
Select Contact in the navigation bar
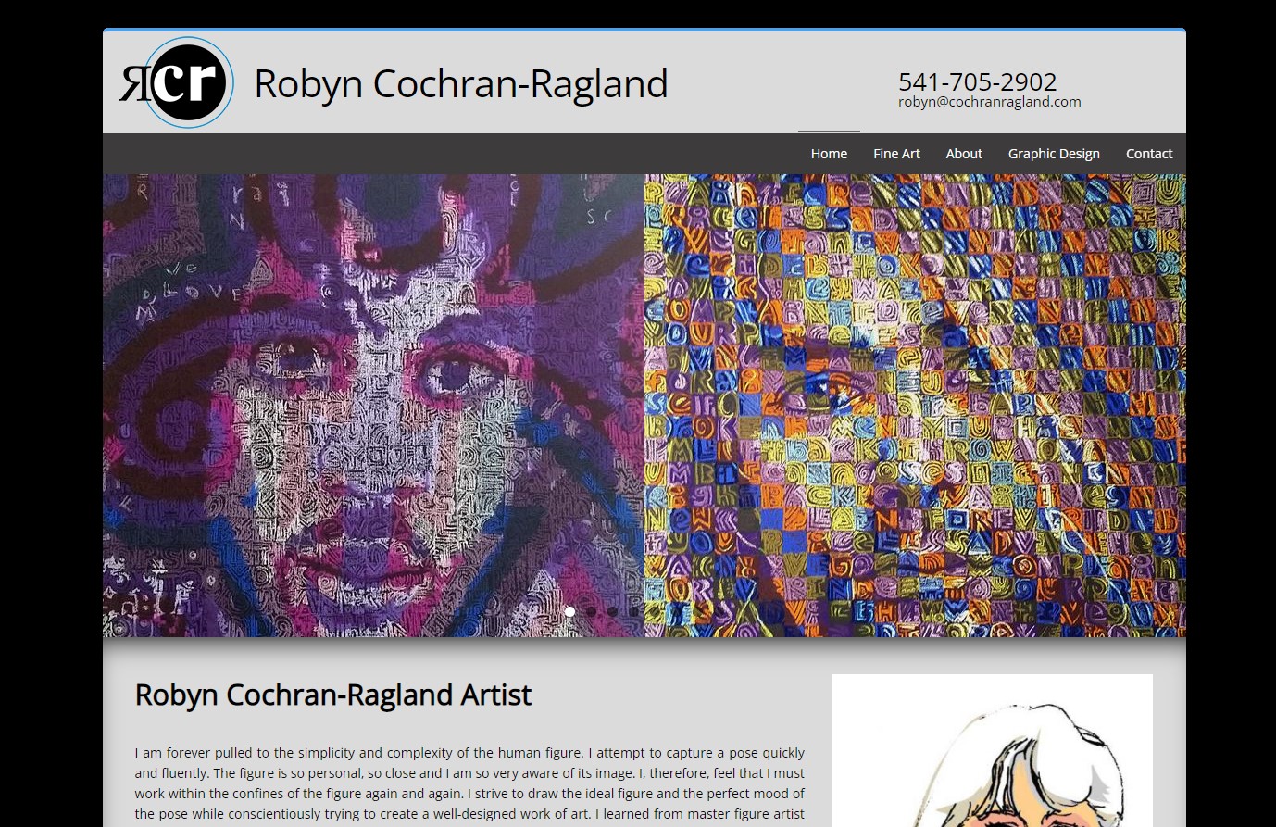click(1148, 154)
